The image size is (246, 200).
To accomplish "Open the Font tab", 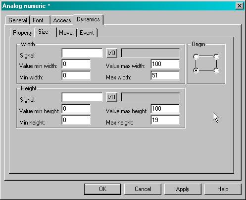I will pyautogui.click(x=40, y=20).
